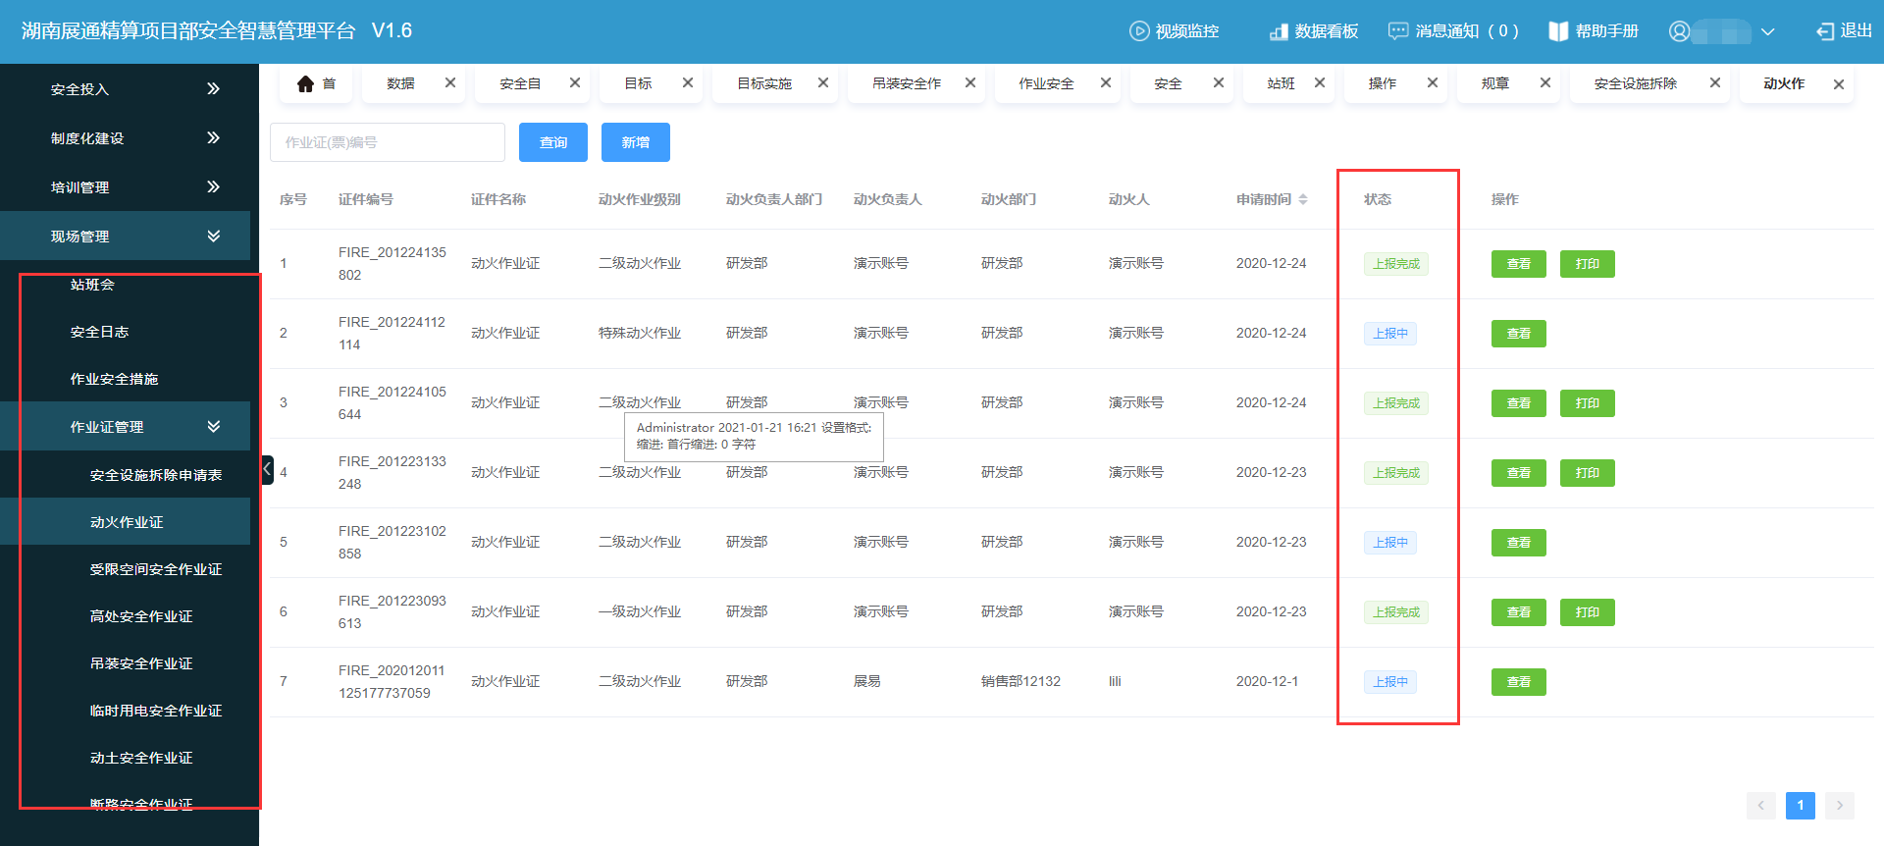The image size is (1884, 846).
Task: Click the logout (退出) icon
Action: tap(1825, 31)
